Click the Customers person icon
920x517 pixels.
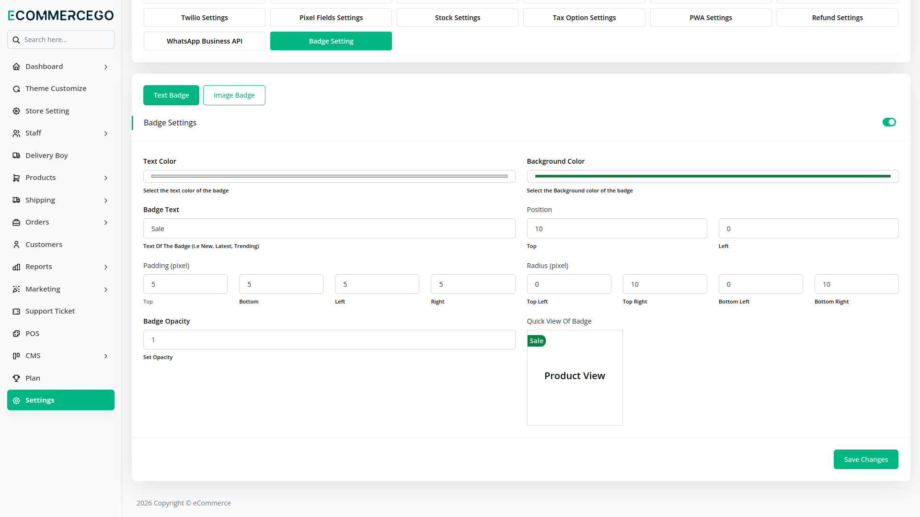pyautogui.click(x=16, y=245)
